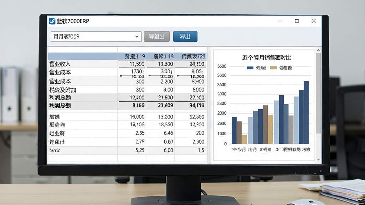Click the cell with value 5.25
The image size is (365, 205).
tap(140, 150)
